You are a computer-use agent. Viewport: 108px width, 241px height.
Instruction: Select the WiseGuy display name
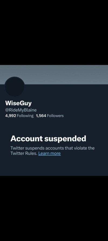(x=18, y=103)
